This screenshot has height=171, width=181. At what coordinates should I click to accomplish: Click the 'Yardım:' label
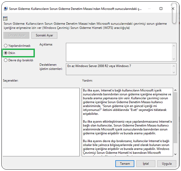point(88,81)
